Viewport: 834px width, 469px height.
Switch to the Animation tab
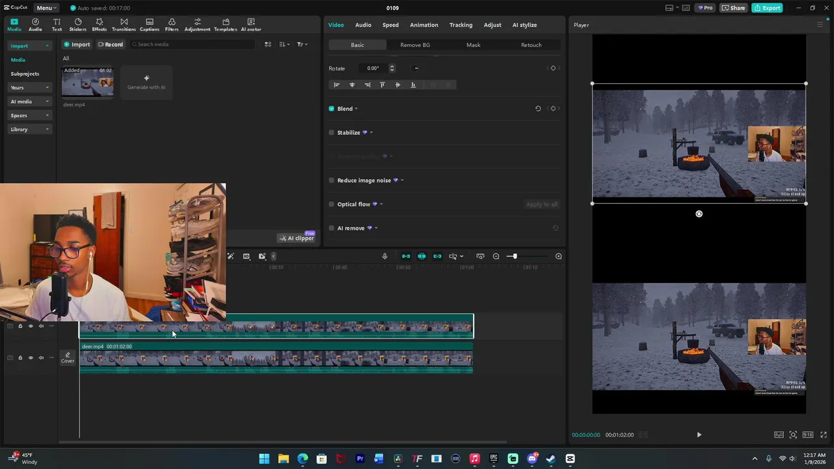point(424,25)
